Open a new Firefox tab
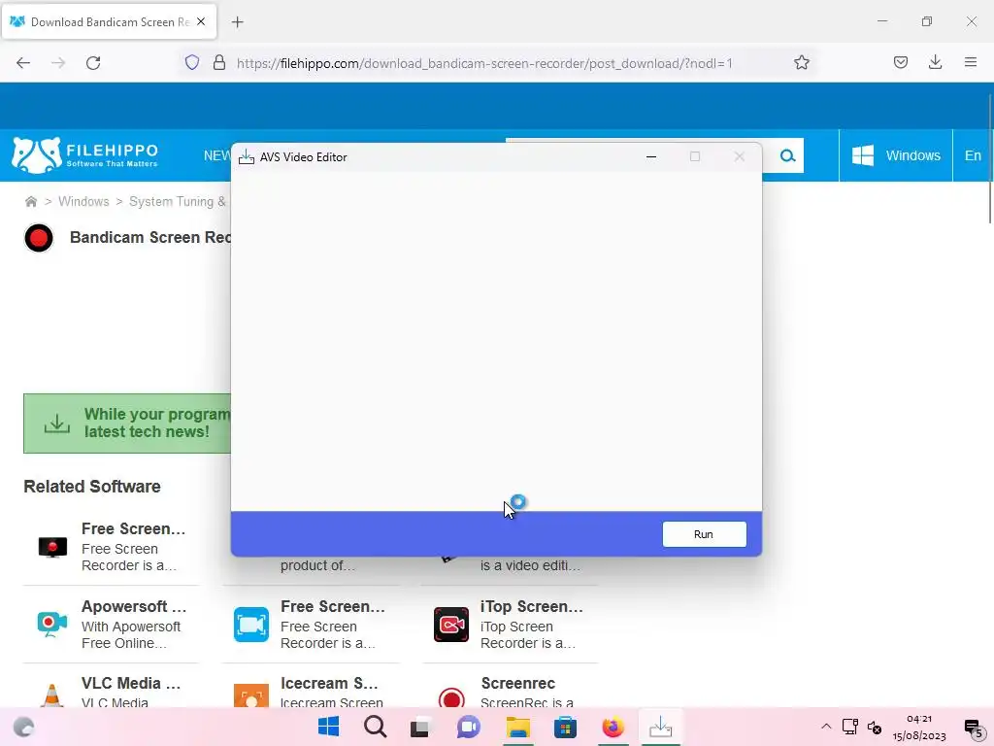The width and height of the screenshot is (994, 746). [238, 22]
